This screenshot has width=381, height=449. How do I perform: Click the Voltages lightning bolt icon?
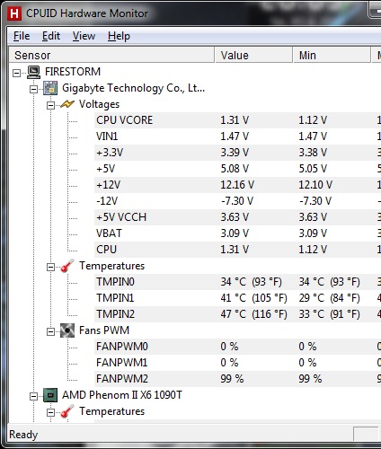click(67, 104)
